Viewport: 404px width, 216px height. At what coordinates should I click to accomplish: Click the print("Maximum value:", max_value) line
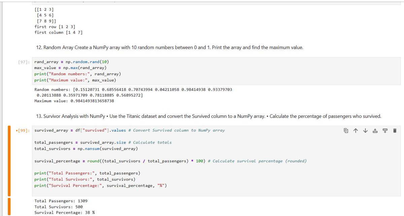pos(75,80)
